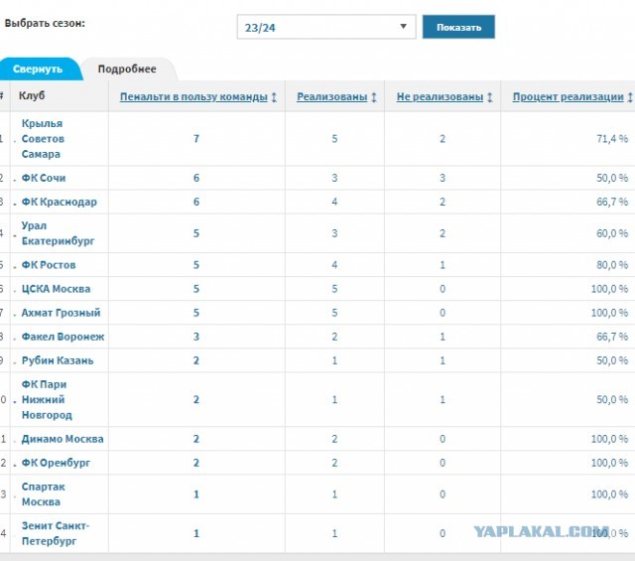Click penalties count 6 for ФК Краснодар
Image resolution: width=635 pixels, height=561 pixels.
(196, 202)
